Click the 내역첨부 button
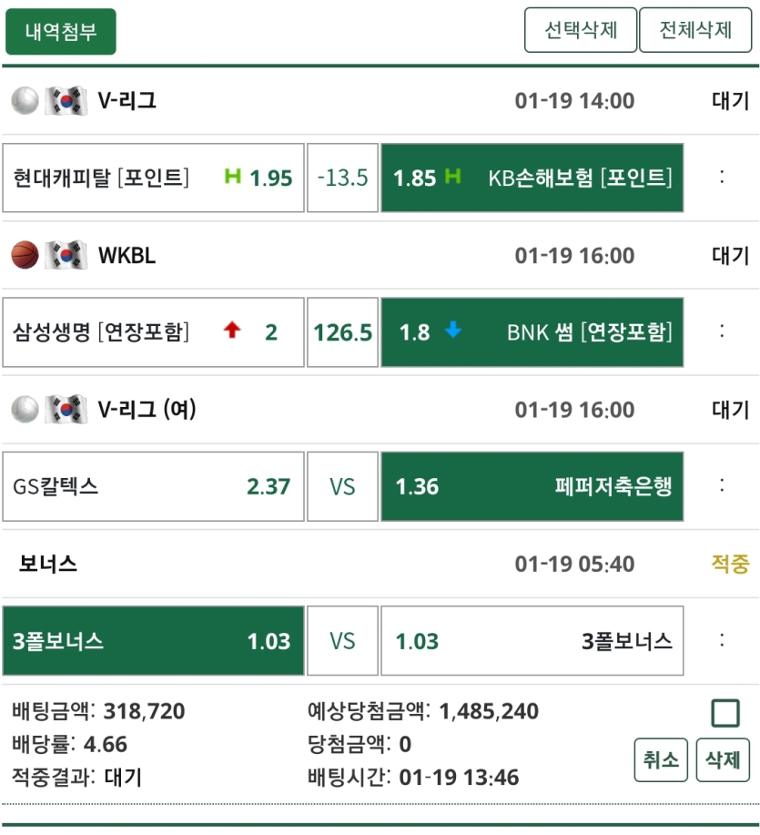 coord(60,30)
